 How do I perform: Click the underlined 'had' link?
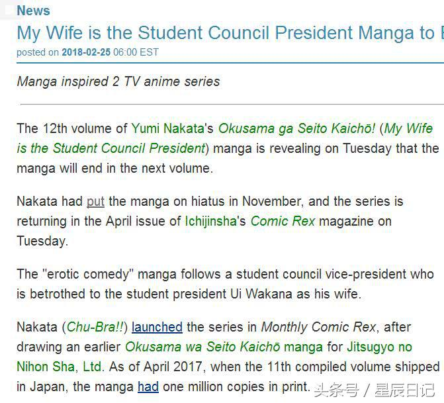(148, 386)
